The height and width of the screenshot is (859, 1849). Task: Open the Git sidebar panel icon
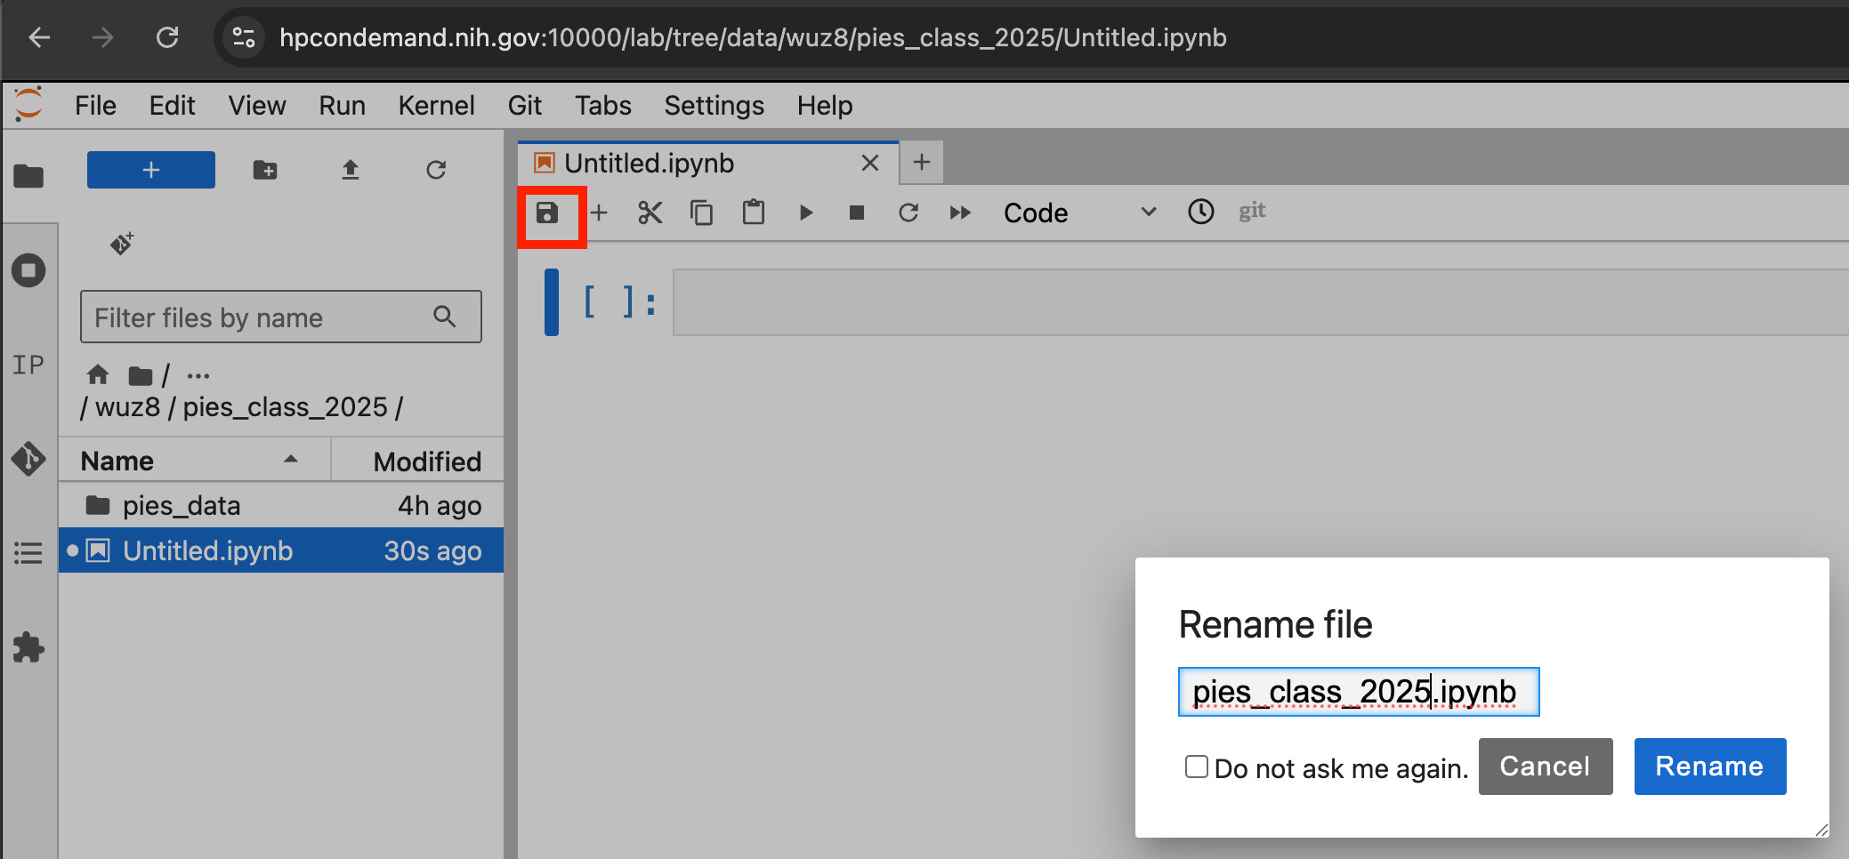28,459
